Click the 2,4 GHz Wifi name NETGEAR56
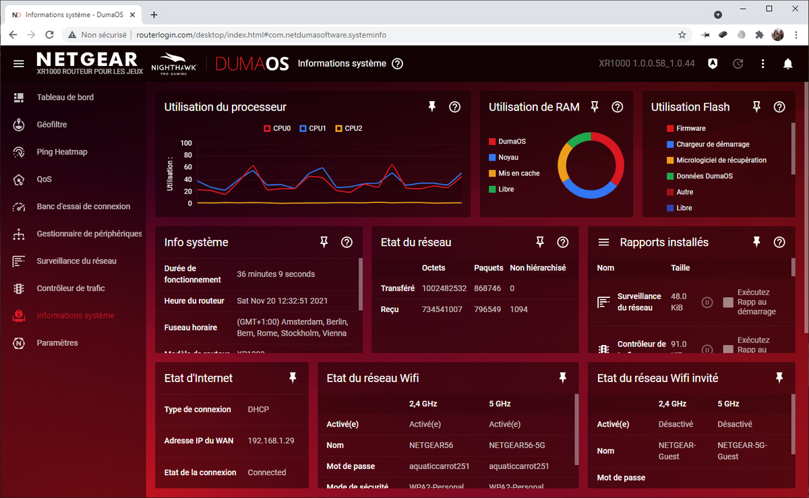The image size is (809, 498). [x=431, y=445]
